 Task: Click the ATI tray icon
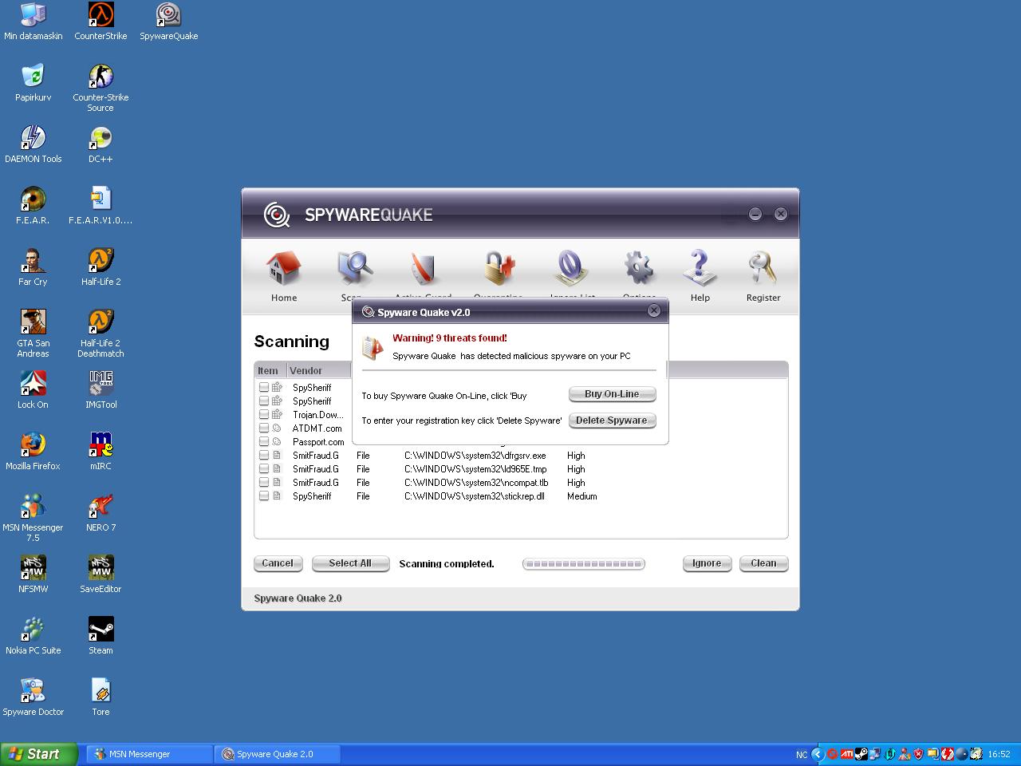(846, 754)
